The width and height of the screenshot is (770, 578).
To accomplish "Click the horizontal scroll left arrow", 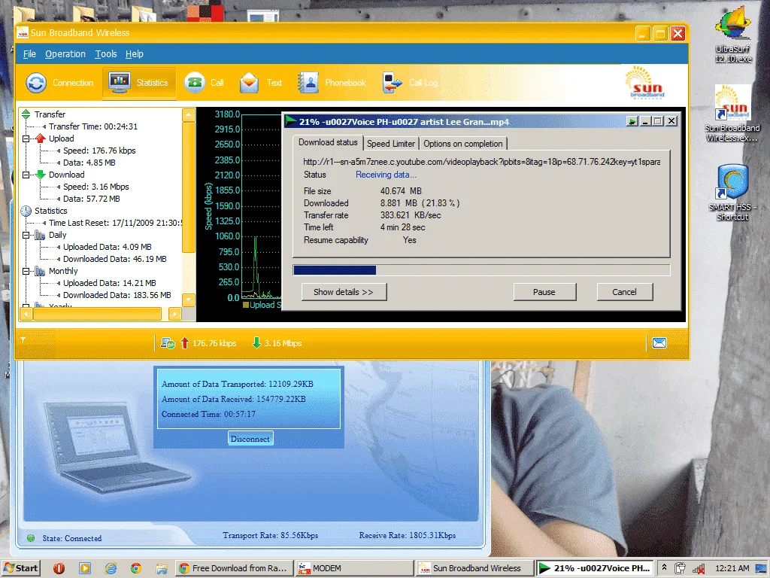I will coord(26,314).
